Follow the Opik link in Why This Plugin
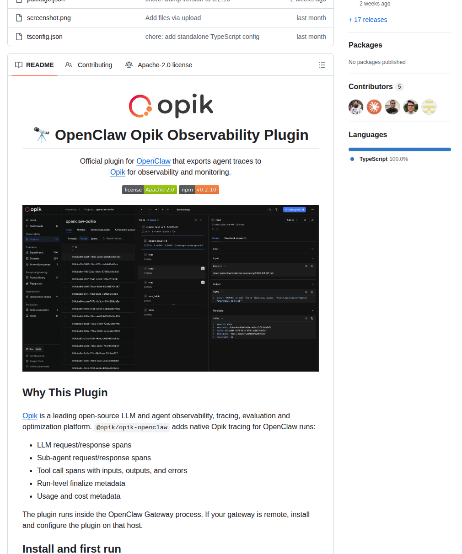Screen dimensions: 462x554 [30, 415]
